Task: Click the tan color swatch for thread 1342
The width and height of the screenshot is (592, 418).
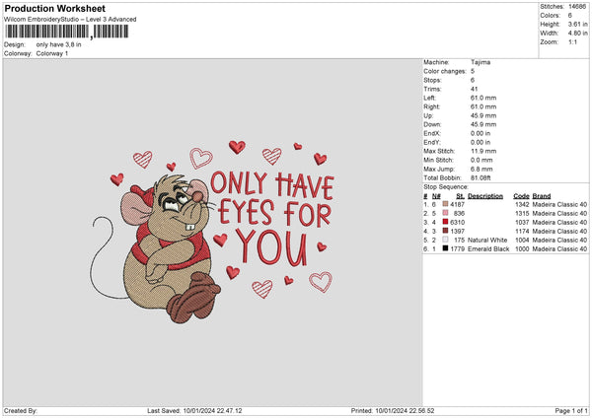Action: click(x=445, y=204)
